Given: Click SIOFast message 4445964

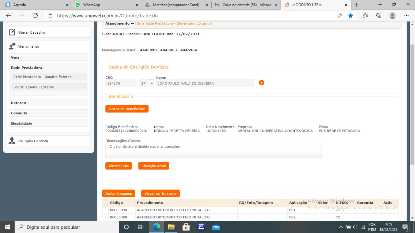Looking at the screenshot, I should click(189, 50).
